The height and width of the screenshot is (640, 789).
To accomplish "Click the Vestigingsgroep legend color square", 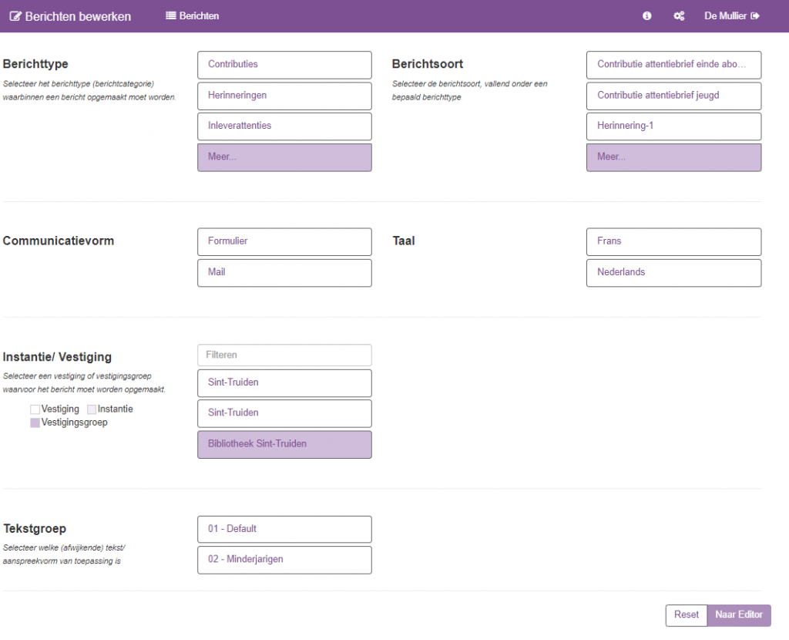I will (35, 423).
